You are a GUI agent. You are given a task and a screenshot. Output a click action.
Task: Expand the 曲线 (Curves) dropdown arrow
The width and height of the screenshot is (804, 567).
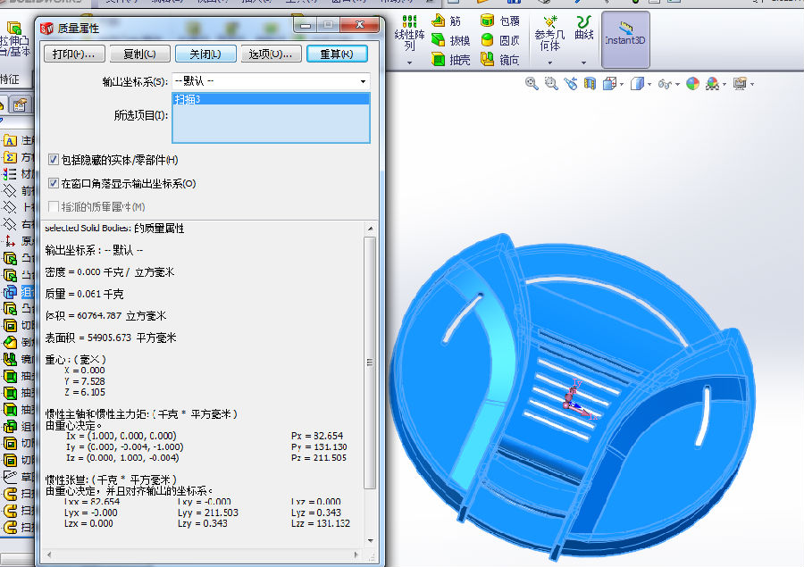[x=583, y=63]
